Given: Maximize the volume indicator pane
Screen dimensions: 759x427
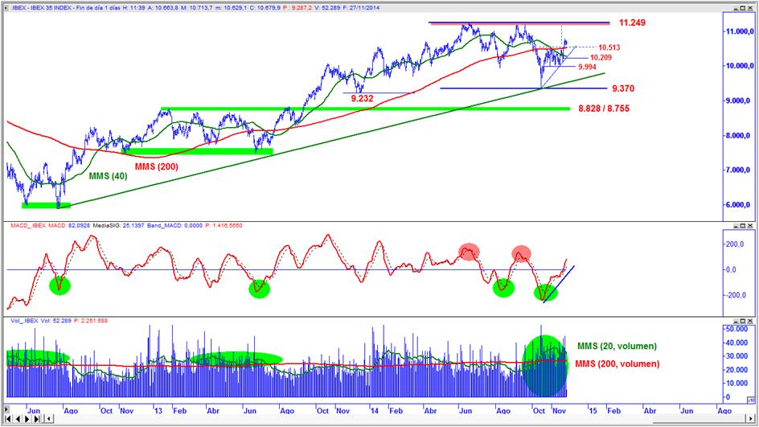Looking at the screenshot, I should 743,321.
